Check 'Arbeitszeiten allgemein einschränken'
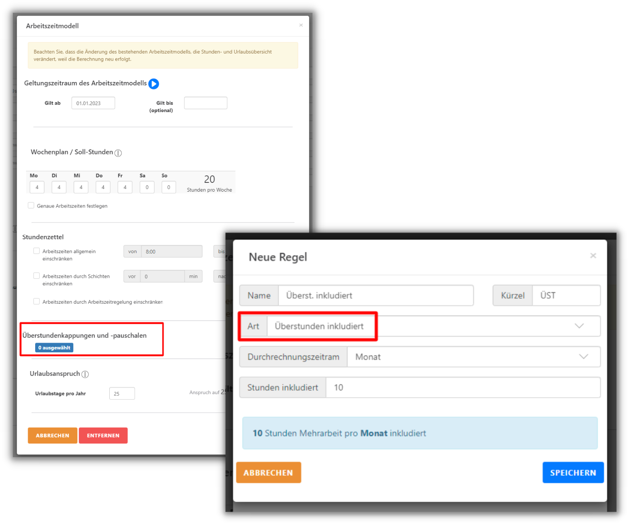Screen dimensions: 628x523 (x=36, y=250)
